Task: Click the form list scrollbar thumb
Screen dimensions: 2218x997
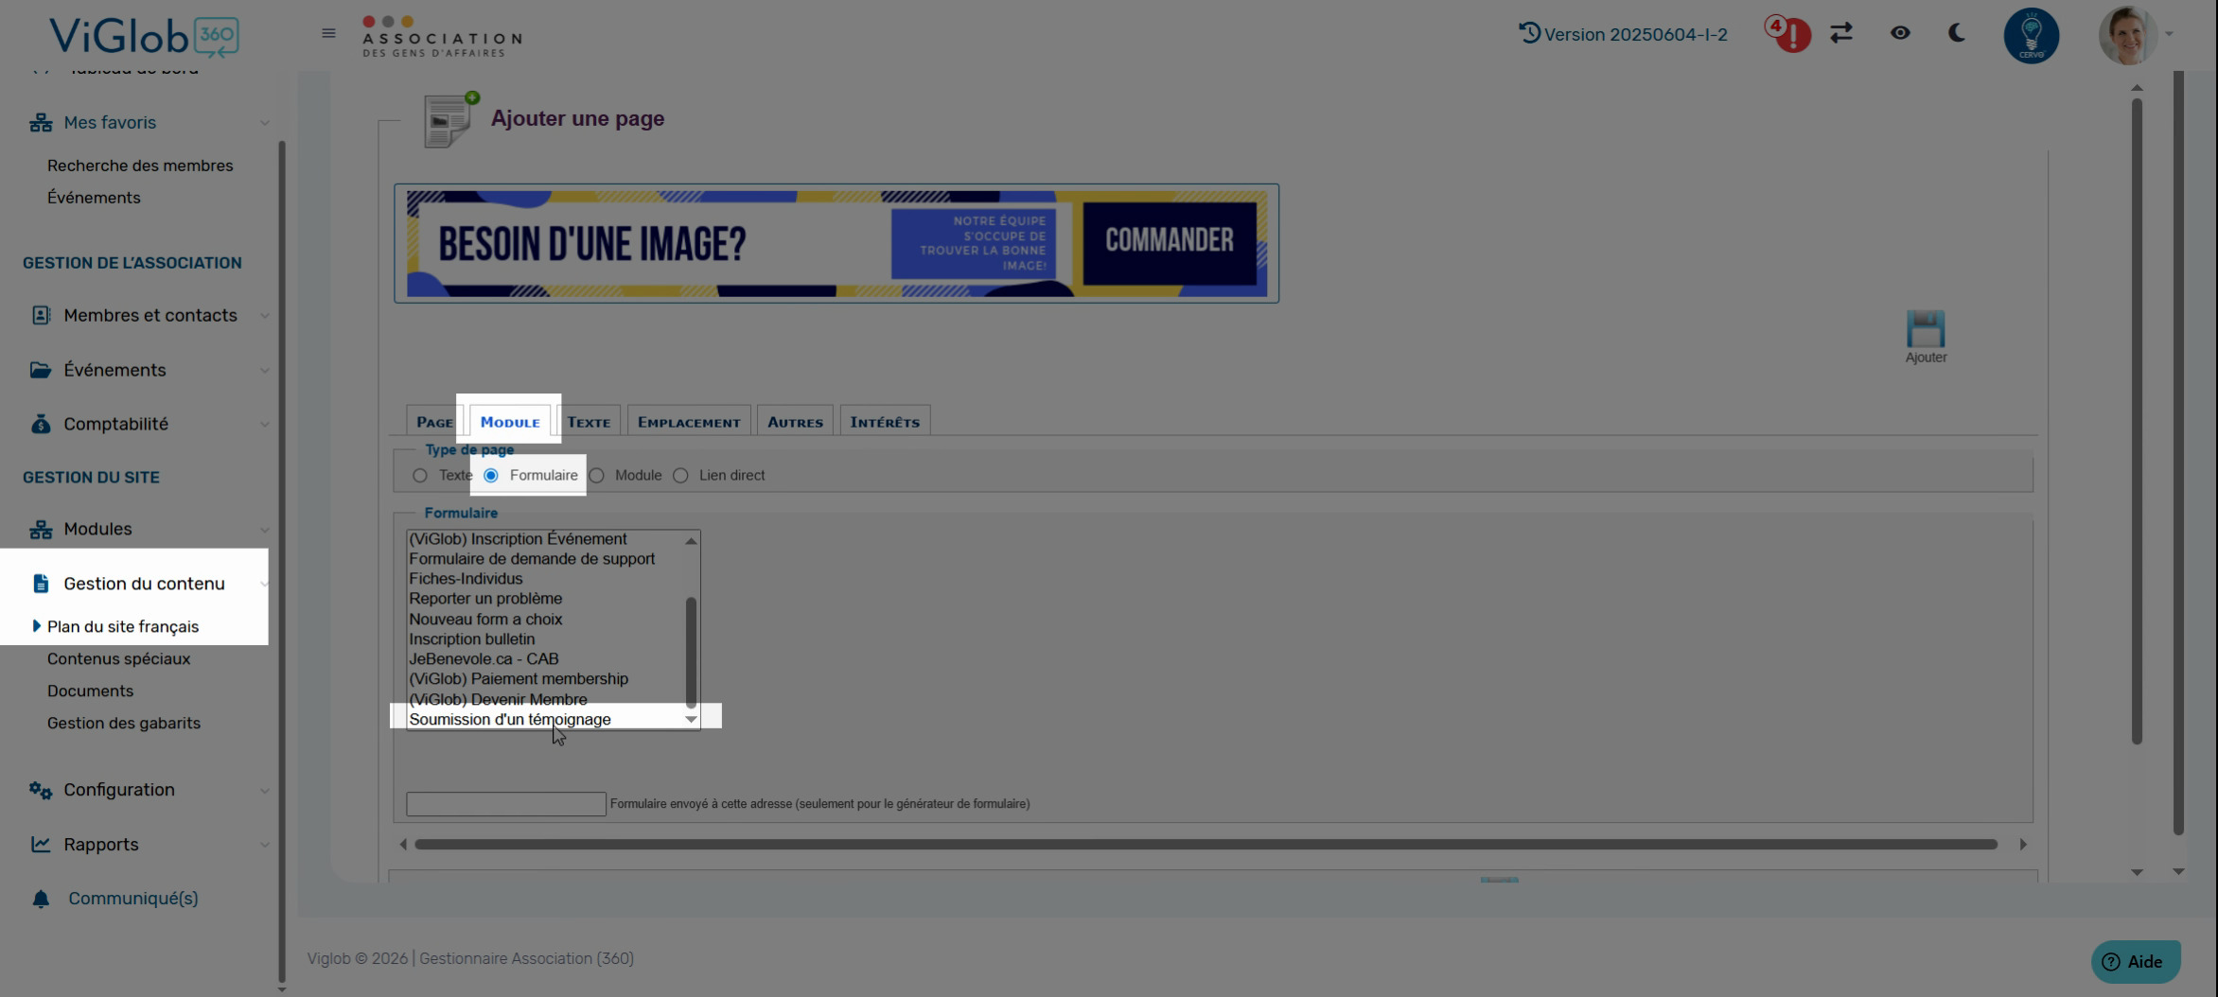Action: point(691,652)
